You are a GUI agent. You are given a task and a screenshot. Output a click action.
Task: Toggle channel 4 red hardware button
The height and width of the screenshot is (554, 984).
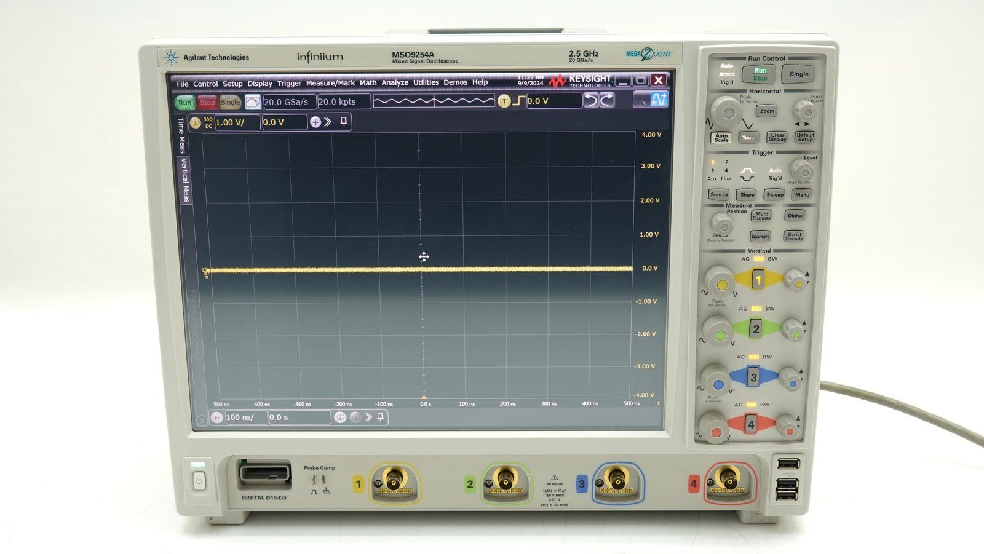tap(751, 425)
